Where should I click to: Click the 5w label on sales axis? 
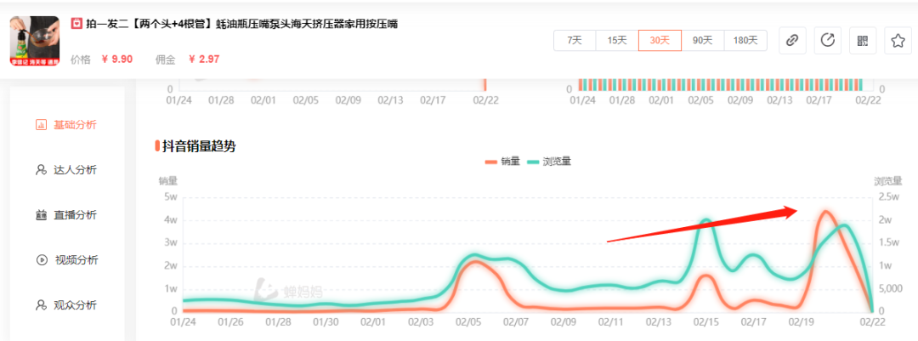click(x=171, y=197)
